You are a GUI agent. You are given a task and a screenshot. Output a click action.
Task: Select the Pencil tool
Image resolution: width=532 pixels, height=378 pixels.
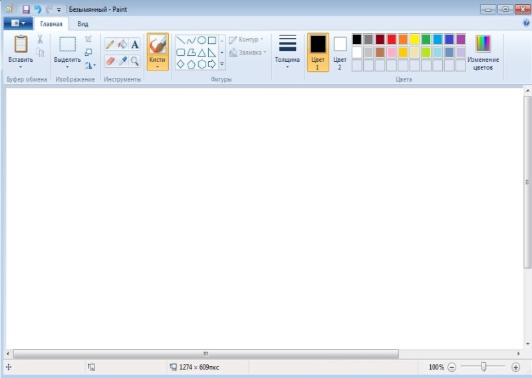(110, 44)
